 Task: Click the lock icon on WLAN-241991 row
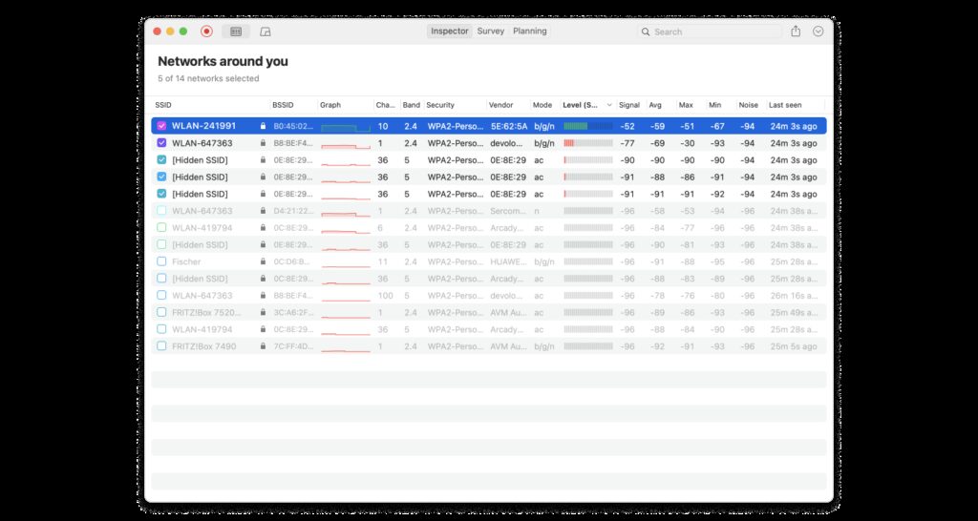pos(263,126)
